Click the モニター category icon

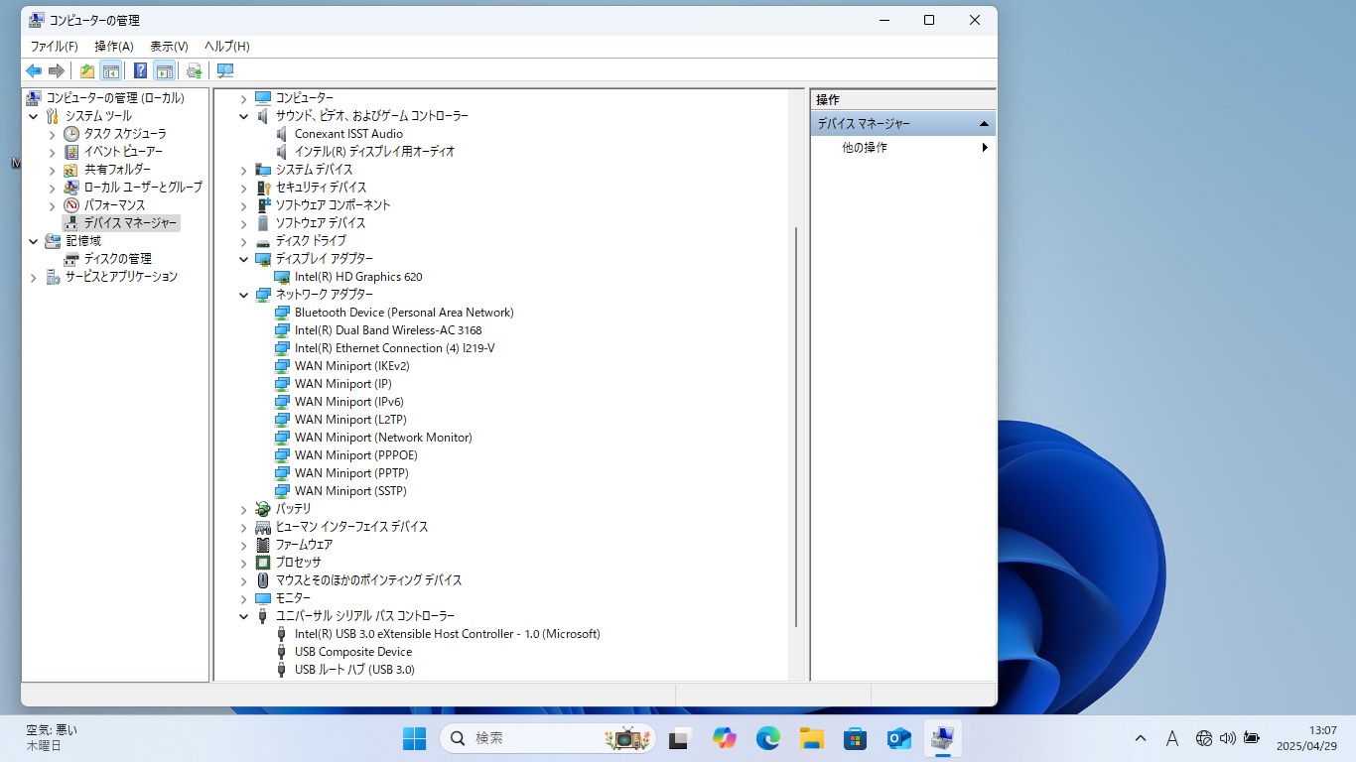pyautogui.click(x=263, y=598)
